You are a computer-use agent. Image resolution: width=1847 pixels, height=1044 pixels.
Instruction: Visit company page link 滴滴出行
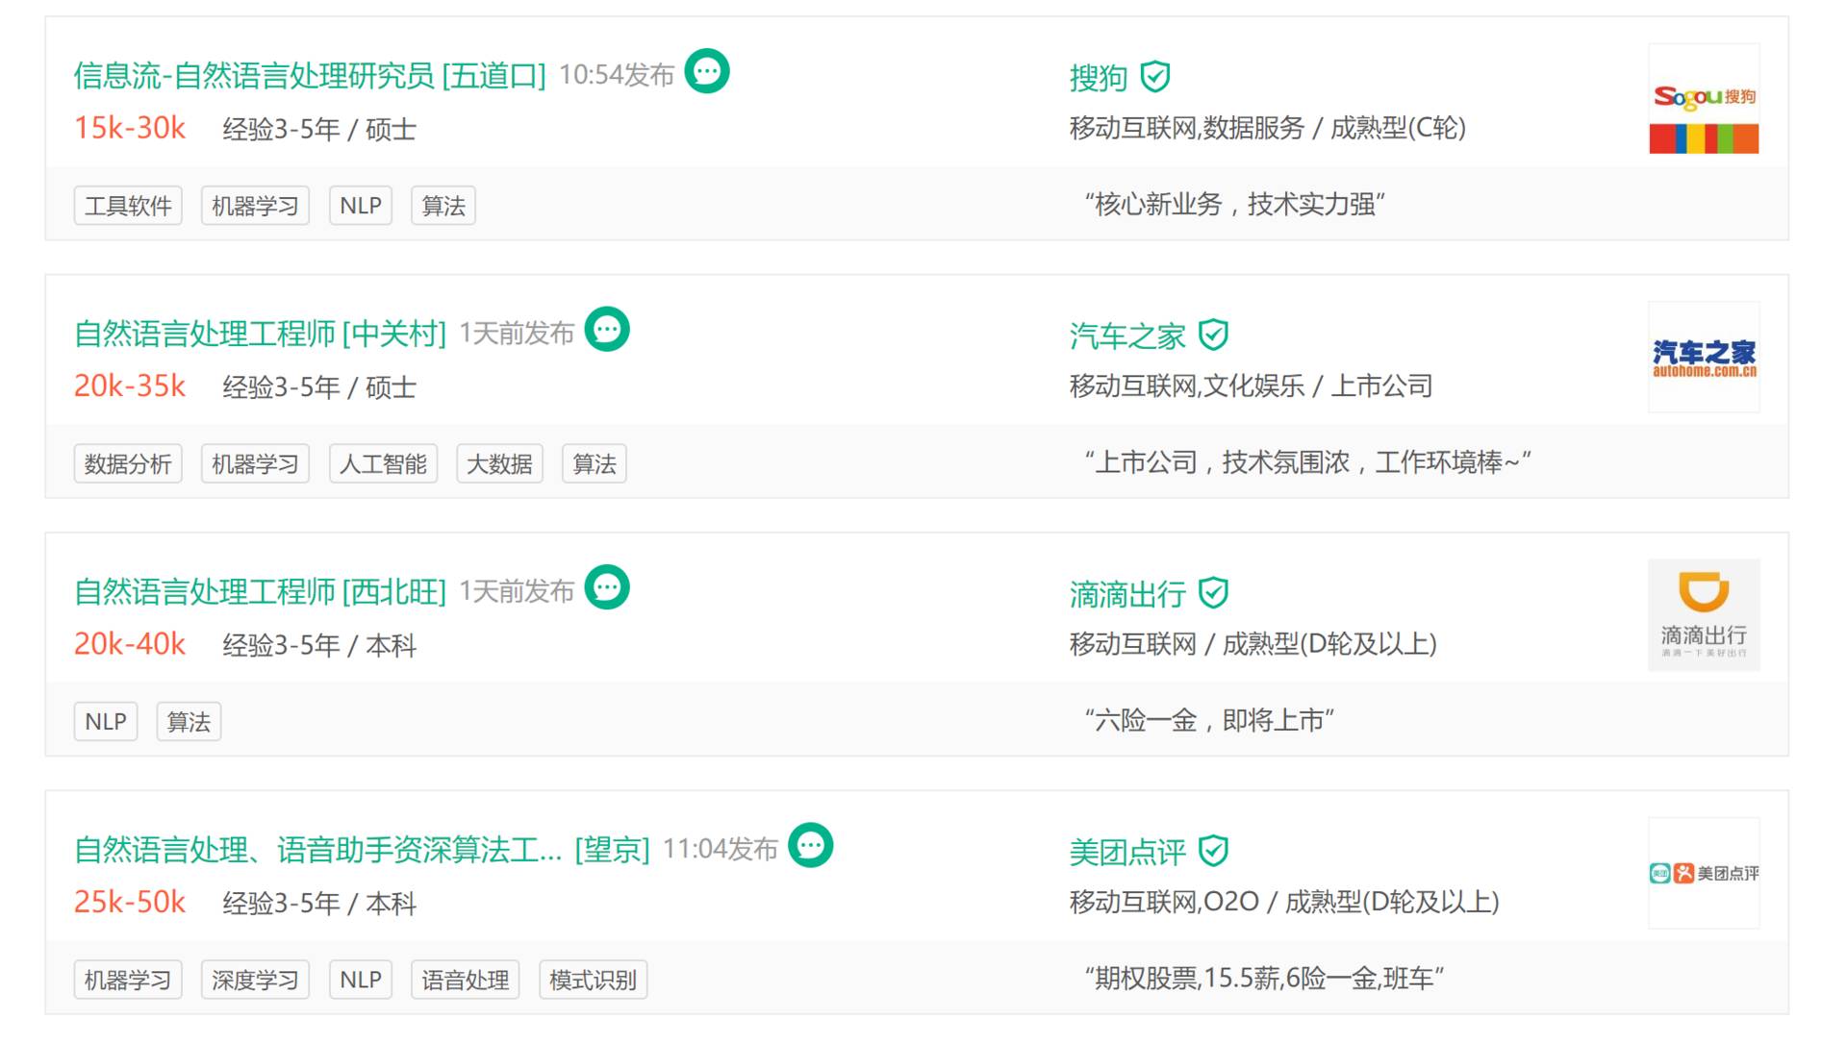point(1126,594)
